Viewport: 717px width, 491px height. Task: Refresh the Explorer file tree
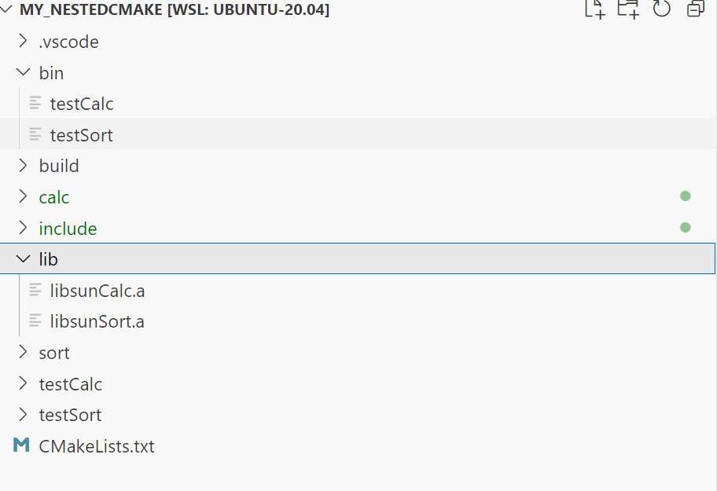tap(662, 9)
